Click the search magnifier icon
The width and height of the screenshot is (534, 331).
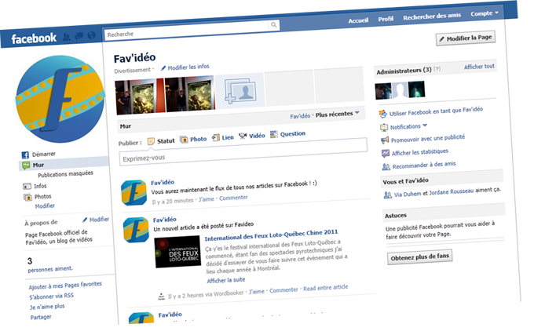click(x=274, y=24)
